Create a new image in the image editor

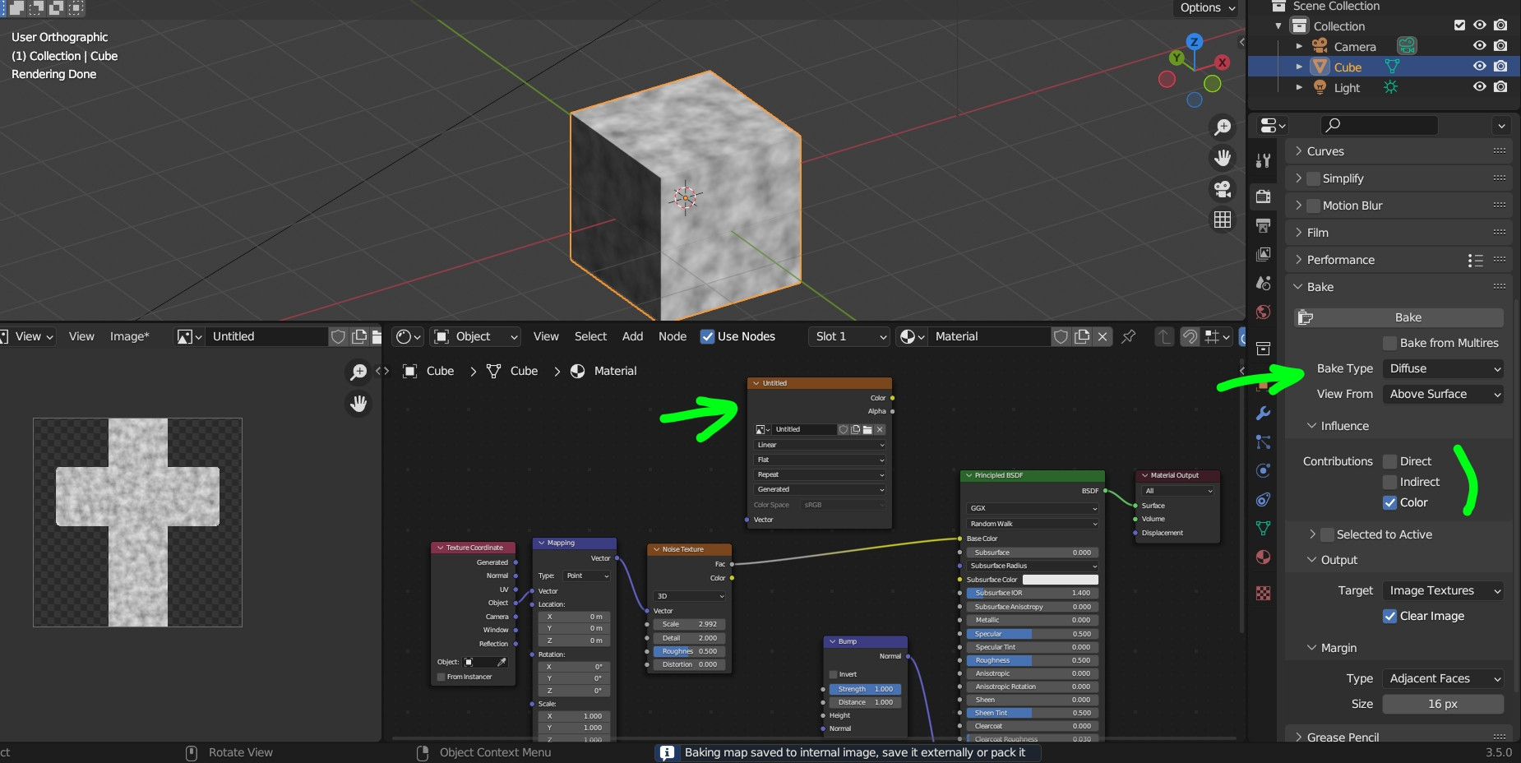(x=359, y=336)
